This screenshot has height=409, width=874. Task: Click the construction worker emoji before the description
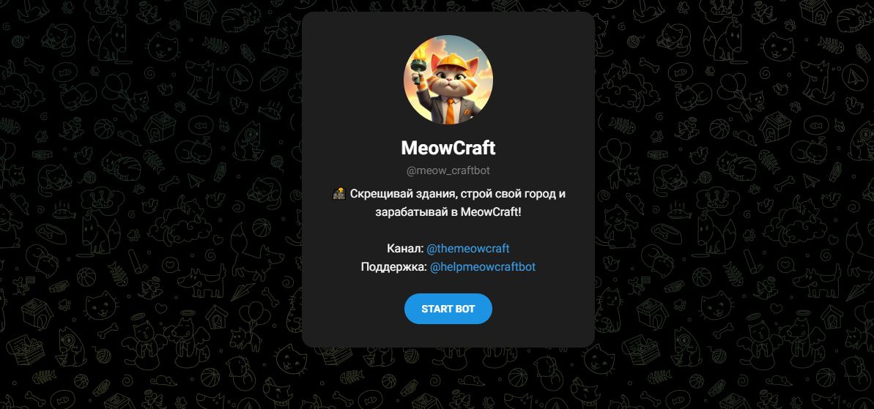point(339,194)
